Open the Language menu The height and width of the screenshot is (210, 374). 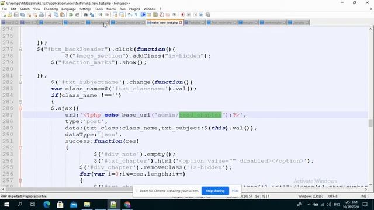[x=68, y=9]
